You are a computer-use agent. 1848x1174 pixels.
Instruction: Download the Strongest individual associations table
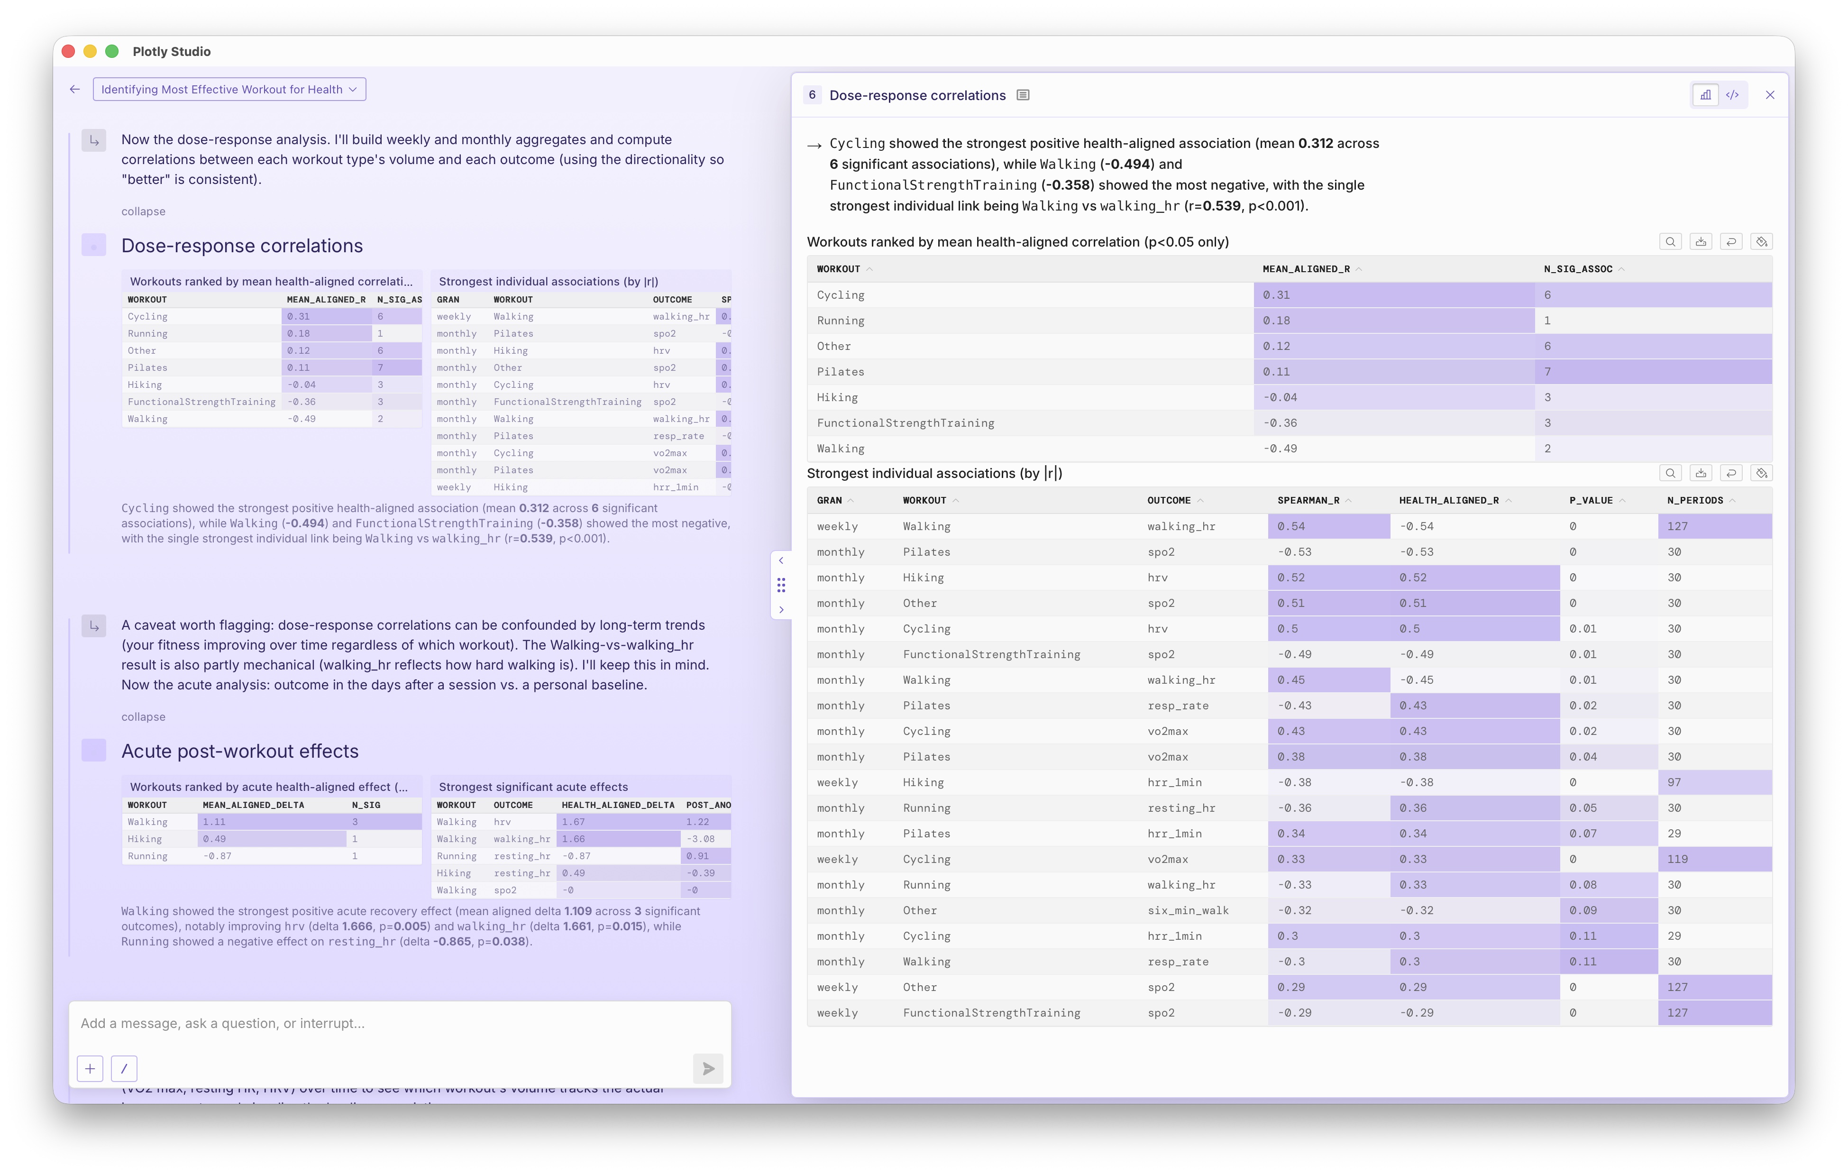click(x=1701, y=473)
